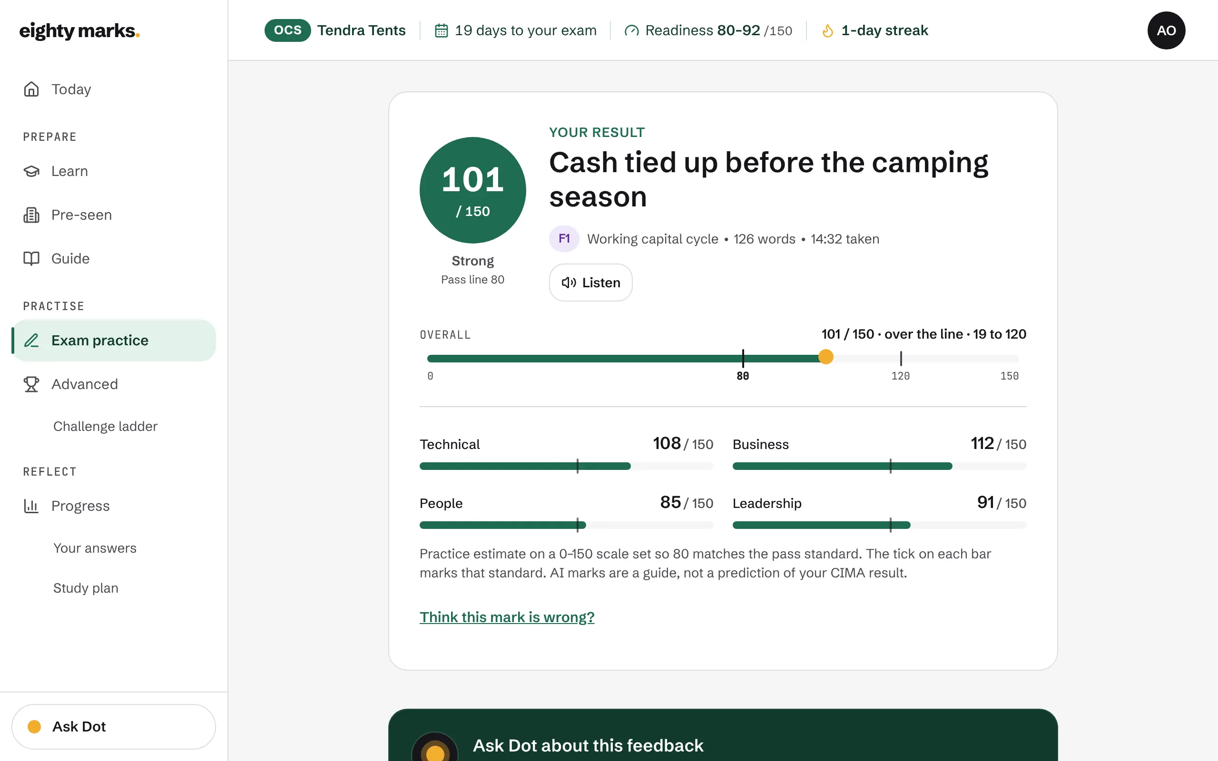Open Challenge ladder in the sidebar

105,426
